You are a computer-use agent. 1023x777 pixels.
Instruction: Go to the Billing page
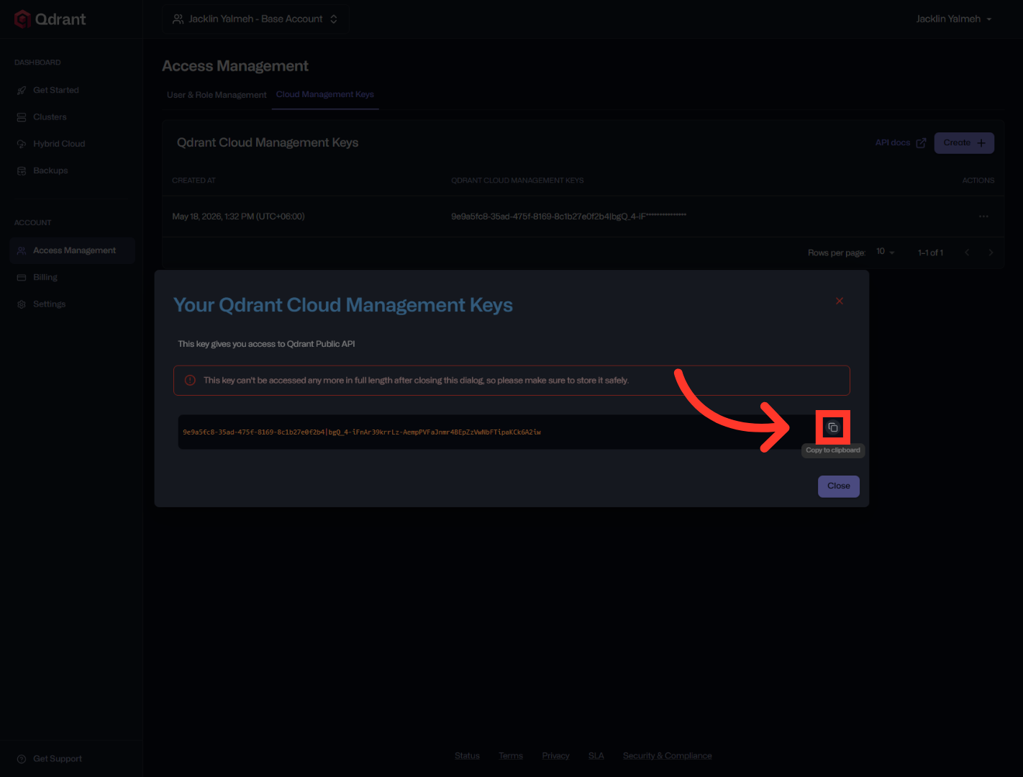point(45,277)
